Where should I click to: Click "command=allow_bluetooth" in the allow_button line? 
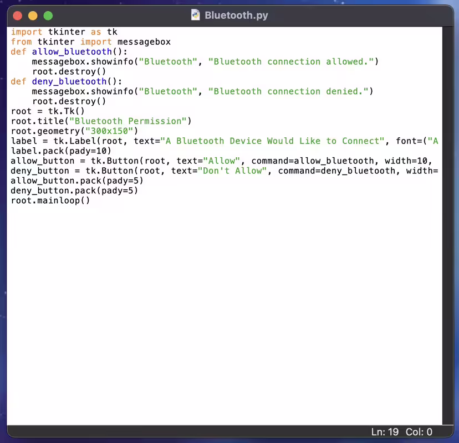pyautogui.click(x=313, y=161)
